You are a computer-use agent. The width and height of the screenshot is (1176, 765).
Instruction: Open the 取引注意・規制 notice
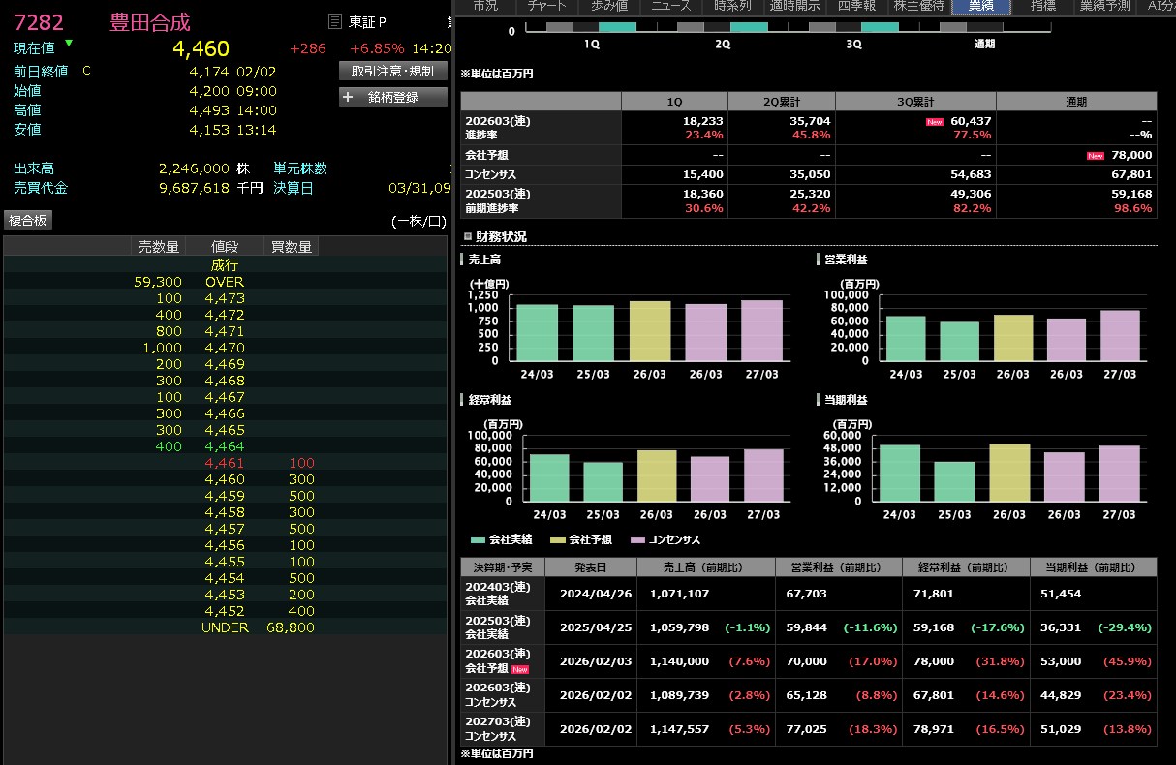392,71
